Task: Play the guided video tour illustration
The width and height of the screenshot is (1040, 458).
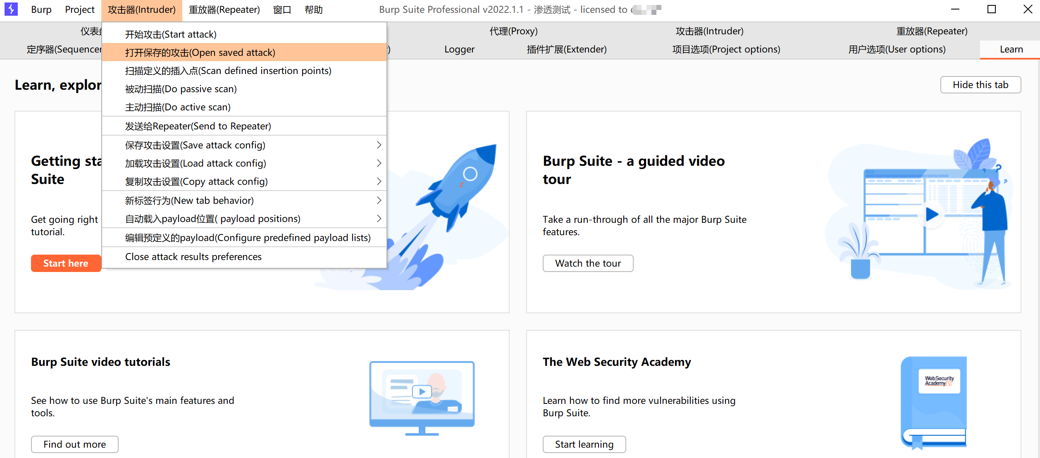Action: click(932, 214)
